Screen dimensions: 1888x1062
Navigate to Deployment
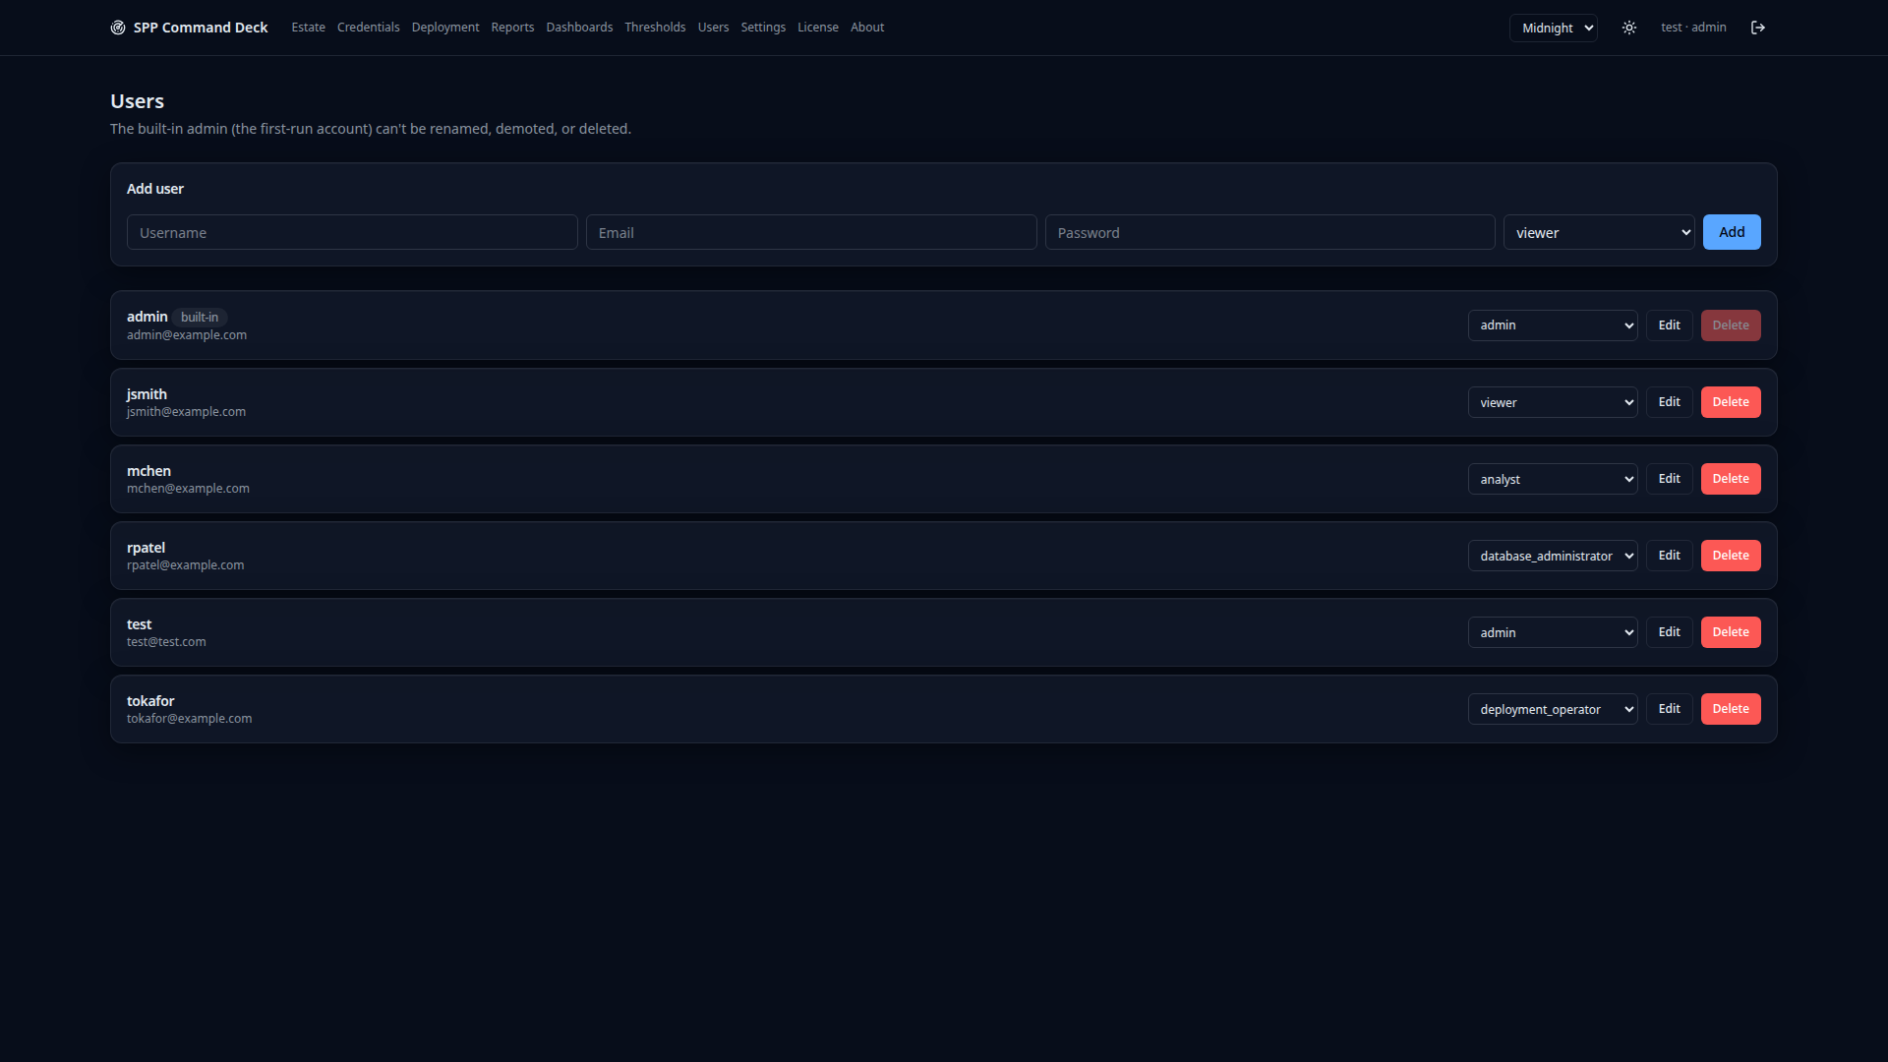coord(445,28)
